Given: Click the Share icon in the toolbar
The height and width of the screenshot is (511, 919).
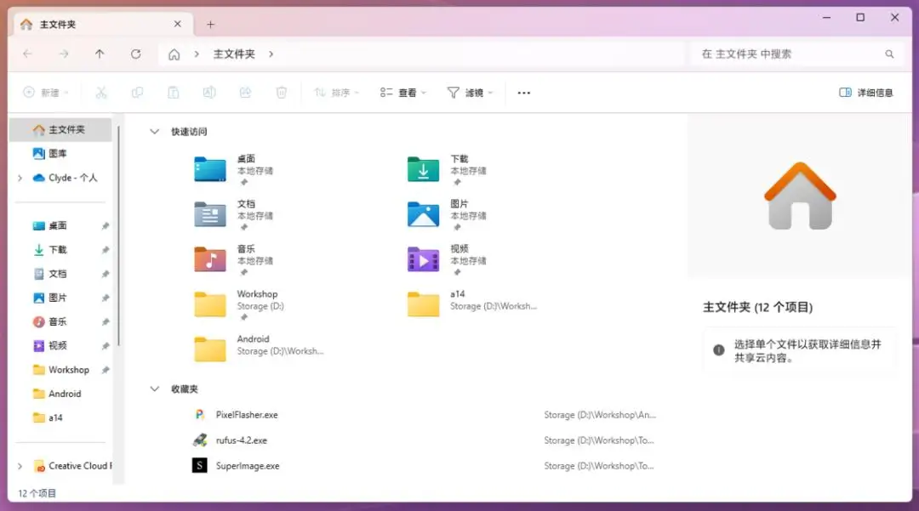Looking at the screenshot, I should pos(245,92).
